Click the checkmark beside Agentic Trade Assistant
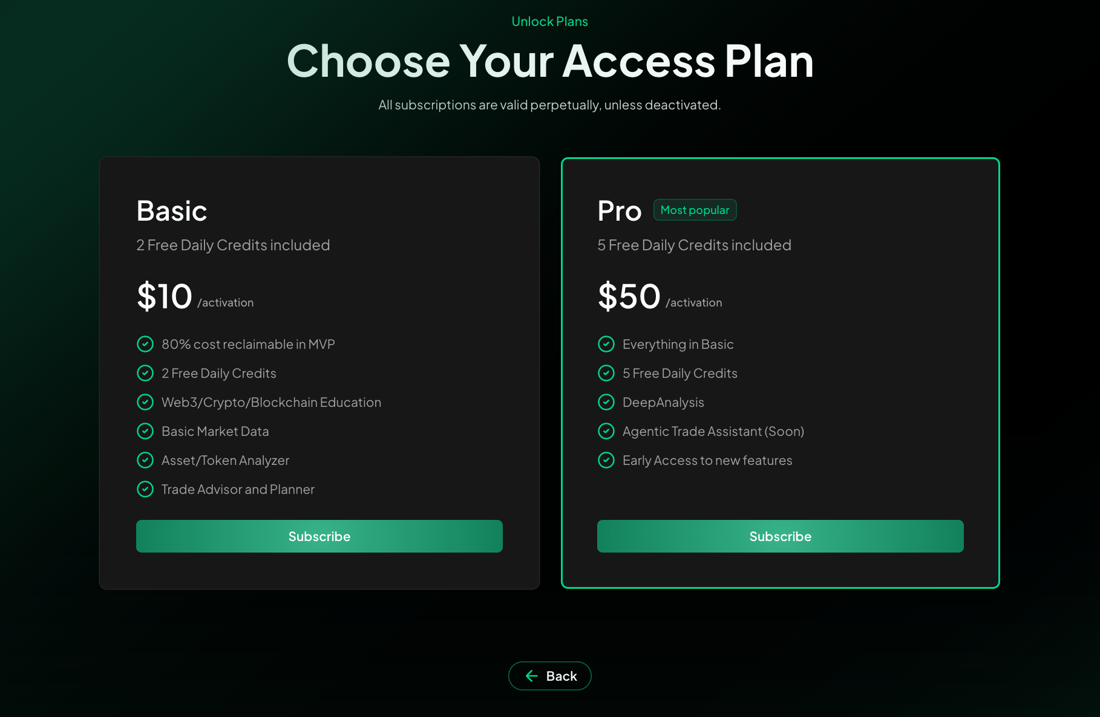 tap(606, 431)
